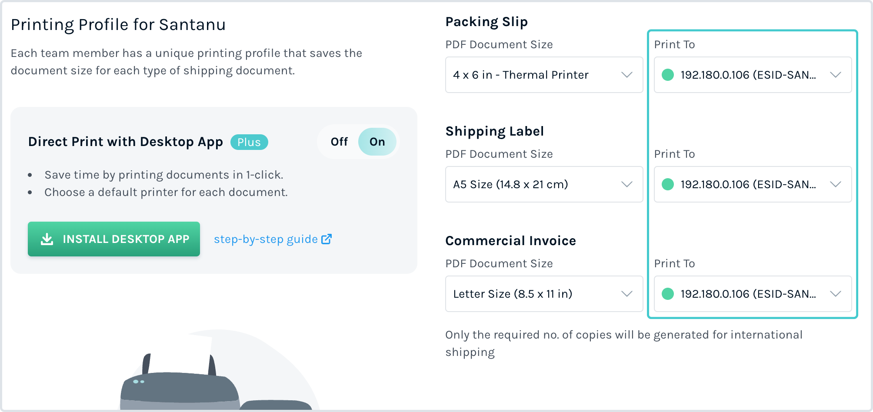
Task: Click the green status dot for Shipping Label printer
Action: (x=667, y=184)
